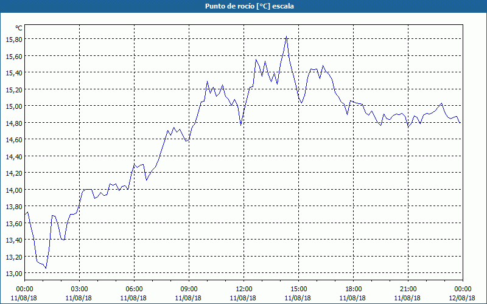The image size is (487, 304).
Task: Click the 18:00 time axis label
Action: pos(353,289)
